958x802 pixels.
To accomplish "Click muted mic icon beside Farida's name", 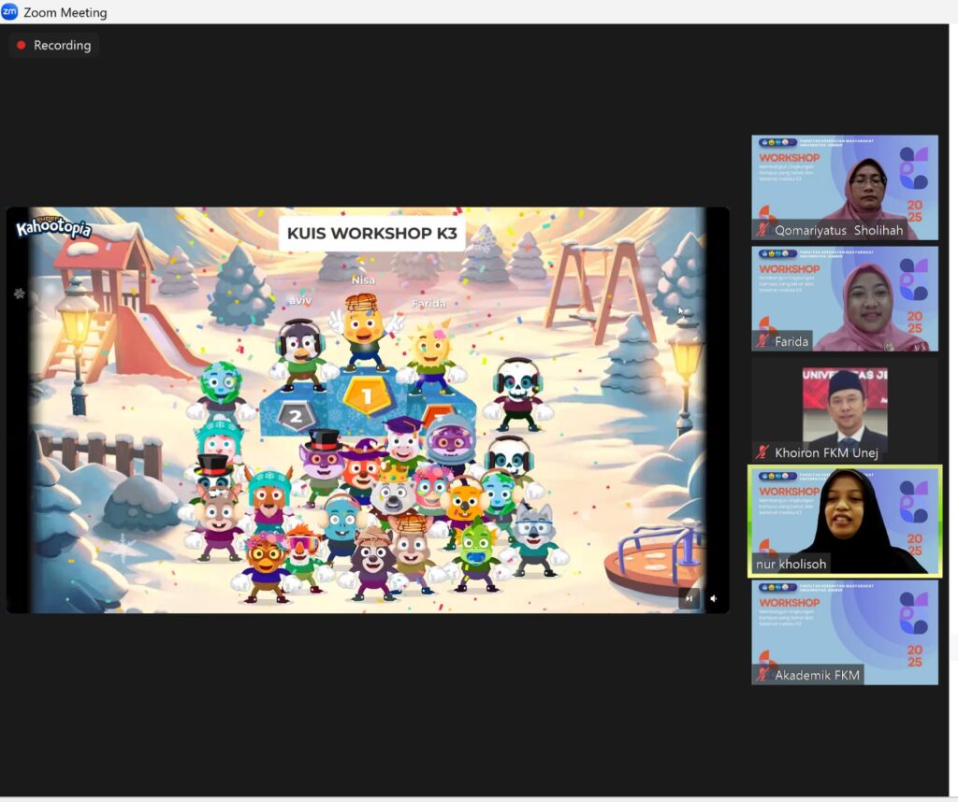I will [x=763, y=342].
